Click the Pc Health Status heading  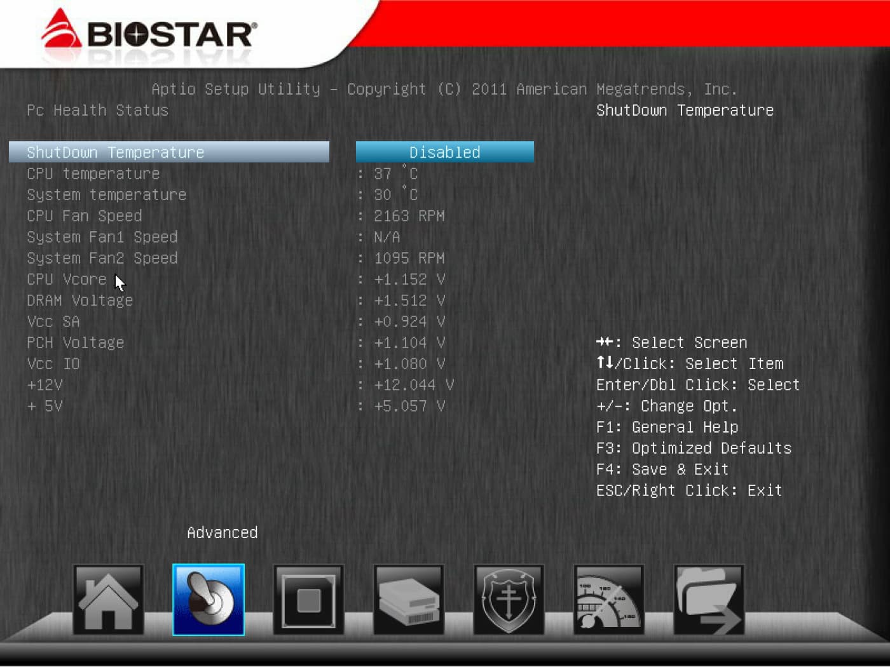pyautogui.click(x=98, y=111)
